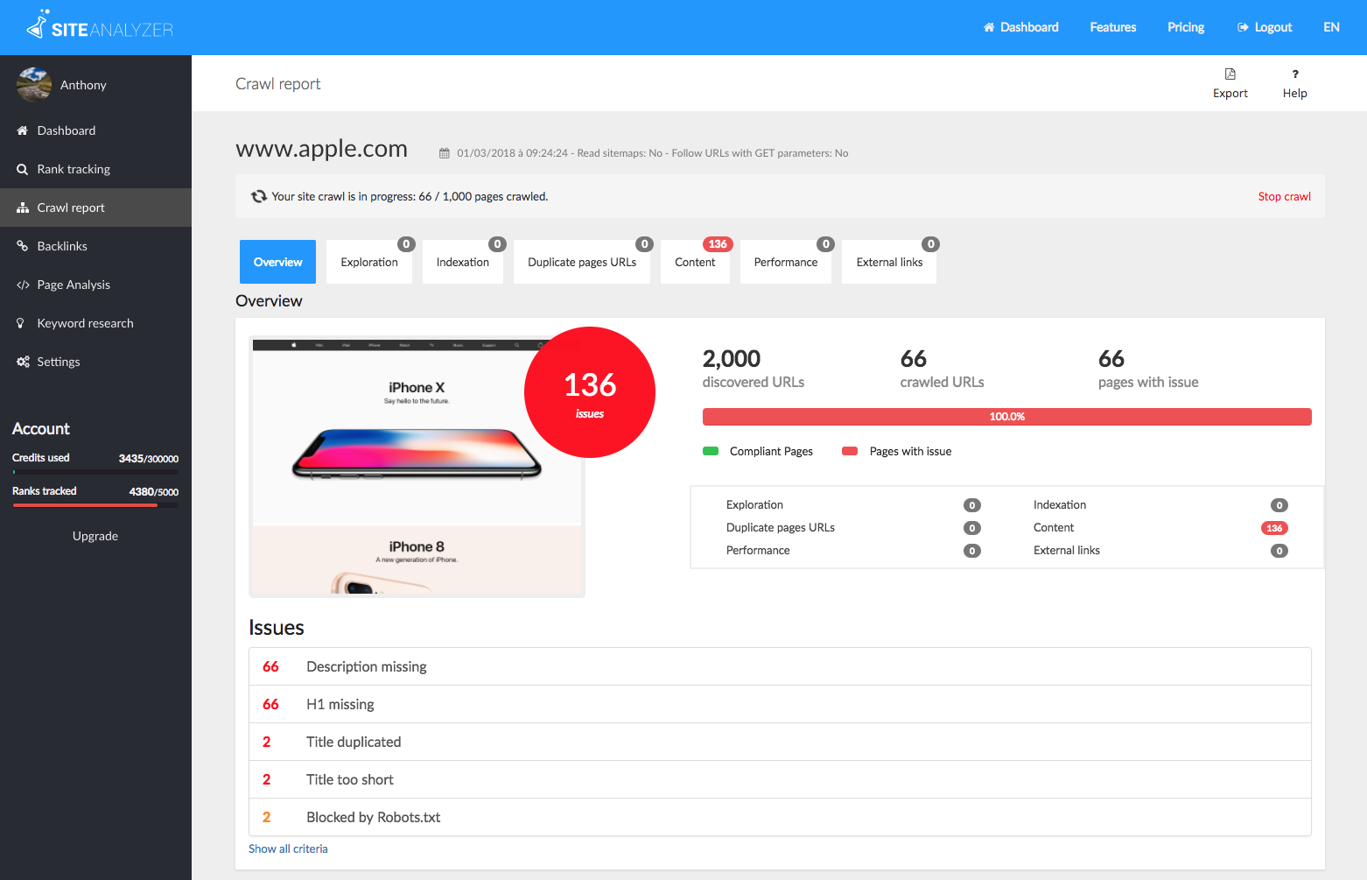Click the Logout arrow icon in header

1243,27
